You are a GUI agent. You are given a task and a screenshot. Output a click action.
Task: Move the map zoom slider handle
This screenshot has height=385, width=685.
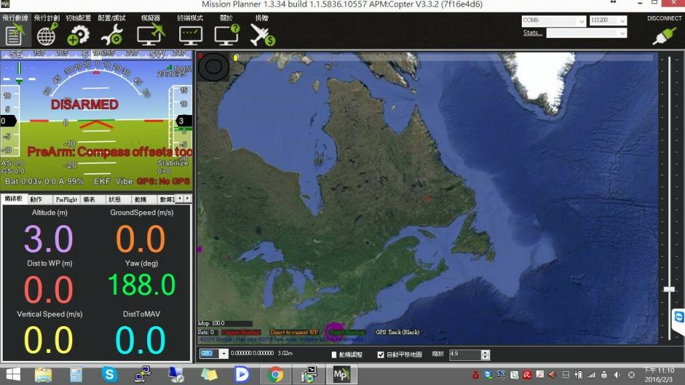tap(669, 289)
